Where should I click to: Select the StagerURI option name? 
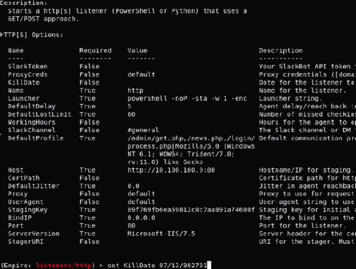(26, 242)
